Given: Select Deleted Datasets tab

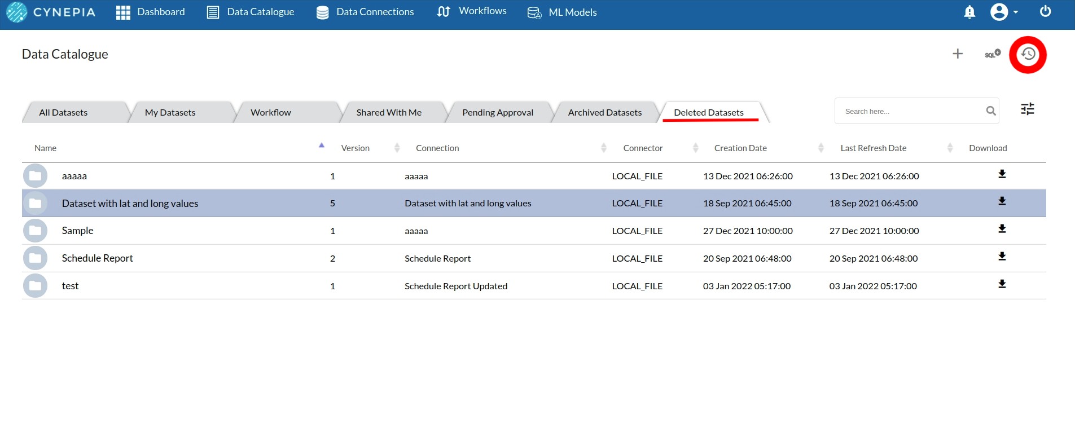Looking at the screenshot, I should tap(709, 112).
